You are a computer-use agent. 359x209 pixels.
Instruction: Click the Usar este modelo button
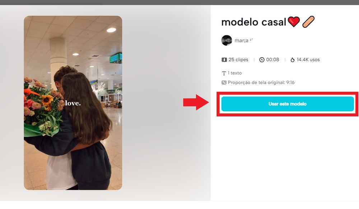pos(287,104)
